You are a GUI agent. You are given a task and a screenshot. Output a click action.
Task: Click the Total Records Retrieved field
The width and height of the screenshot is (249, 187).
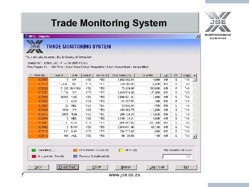pyautogui.click(x=177, y=157)
